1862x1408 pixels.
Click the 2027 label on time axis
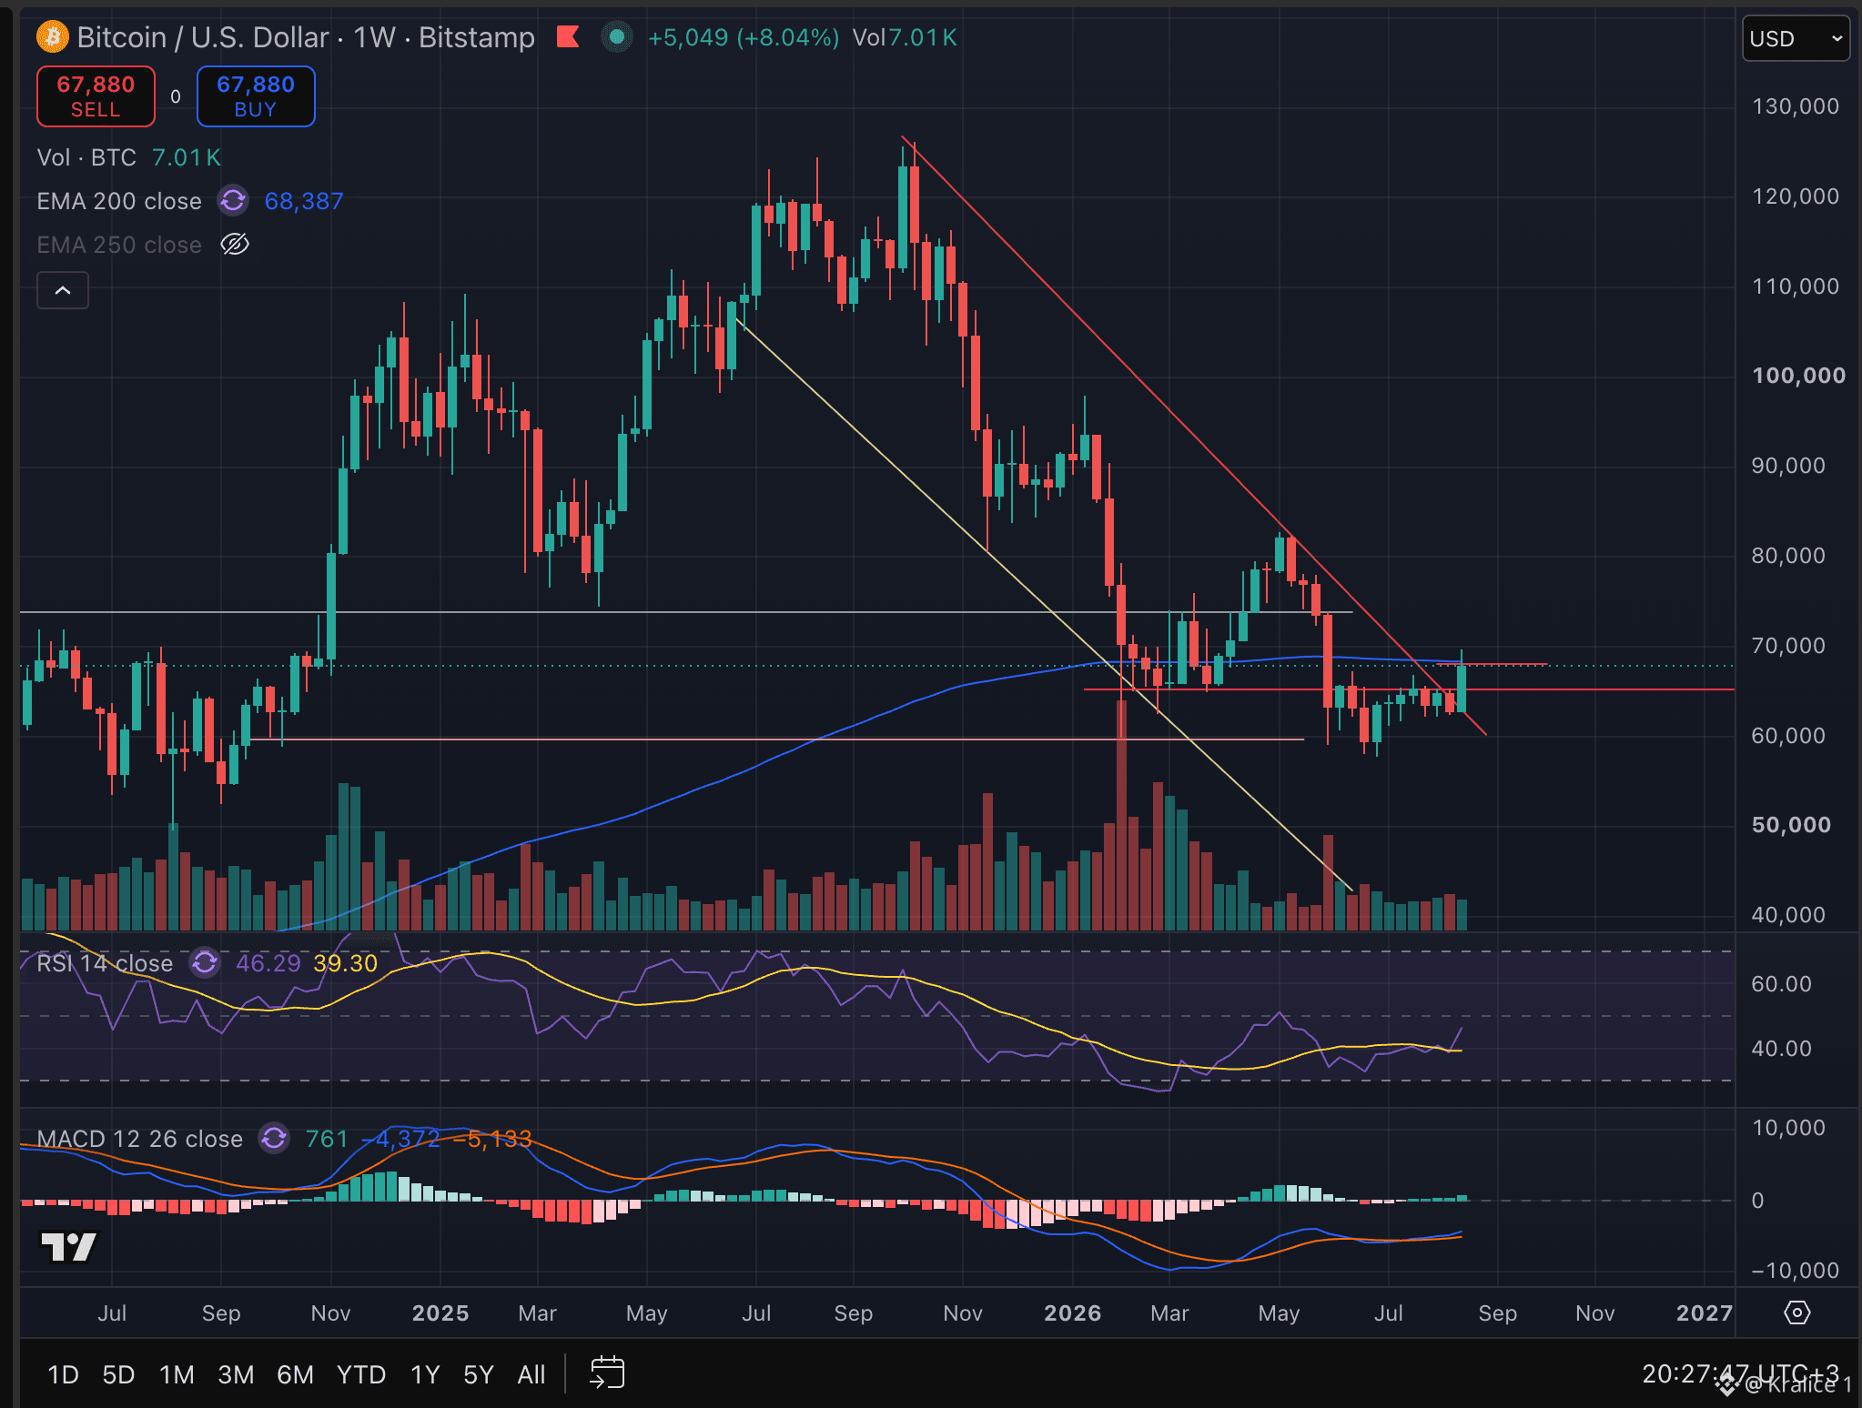coord(1705,1313)
